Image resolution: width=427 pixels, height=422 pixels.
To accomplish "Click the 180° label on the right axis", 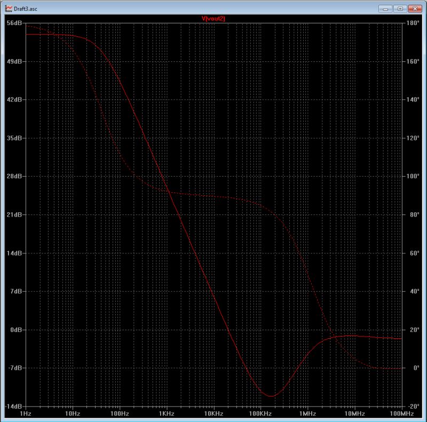I will pyautogui.click(x=412, y=22).
